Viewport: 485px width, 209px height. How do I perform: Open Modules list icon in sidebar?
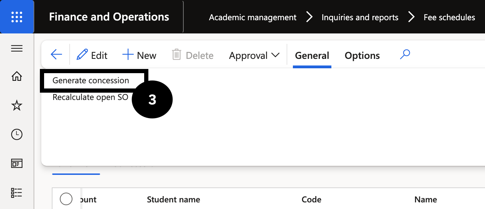17,193
